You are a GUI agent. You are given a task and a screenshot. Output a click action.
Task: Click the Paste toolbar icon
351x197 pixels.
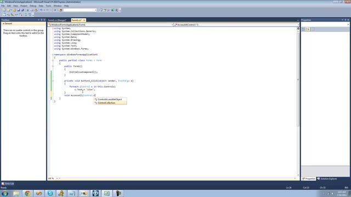(36, 10)
